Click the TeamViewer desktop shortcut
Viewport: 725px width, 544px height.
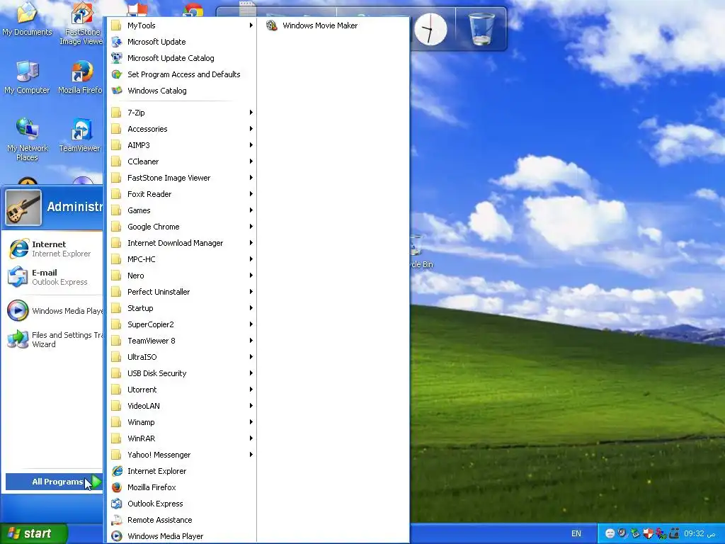80,135
